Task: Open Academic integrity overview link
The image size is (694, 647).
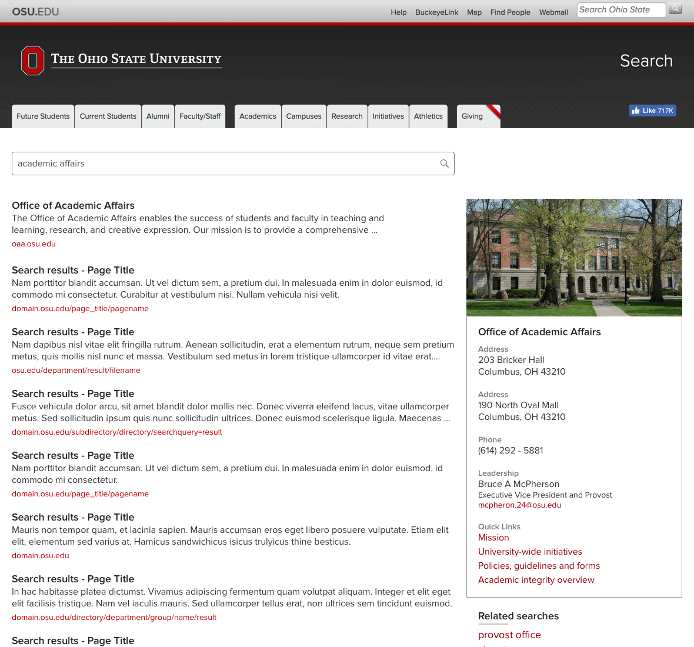Action: click(x=536, y=580)
